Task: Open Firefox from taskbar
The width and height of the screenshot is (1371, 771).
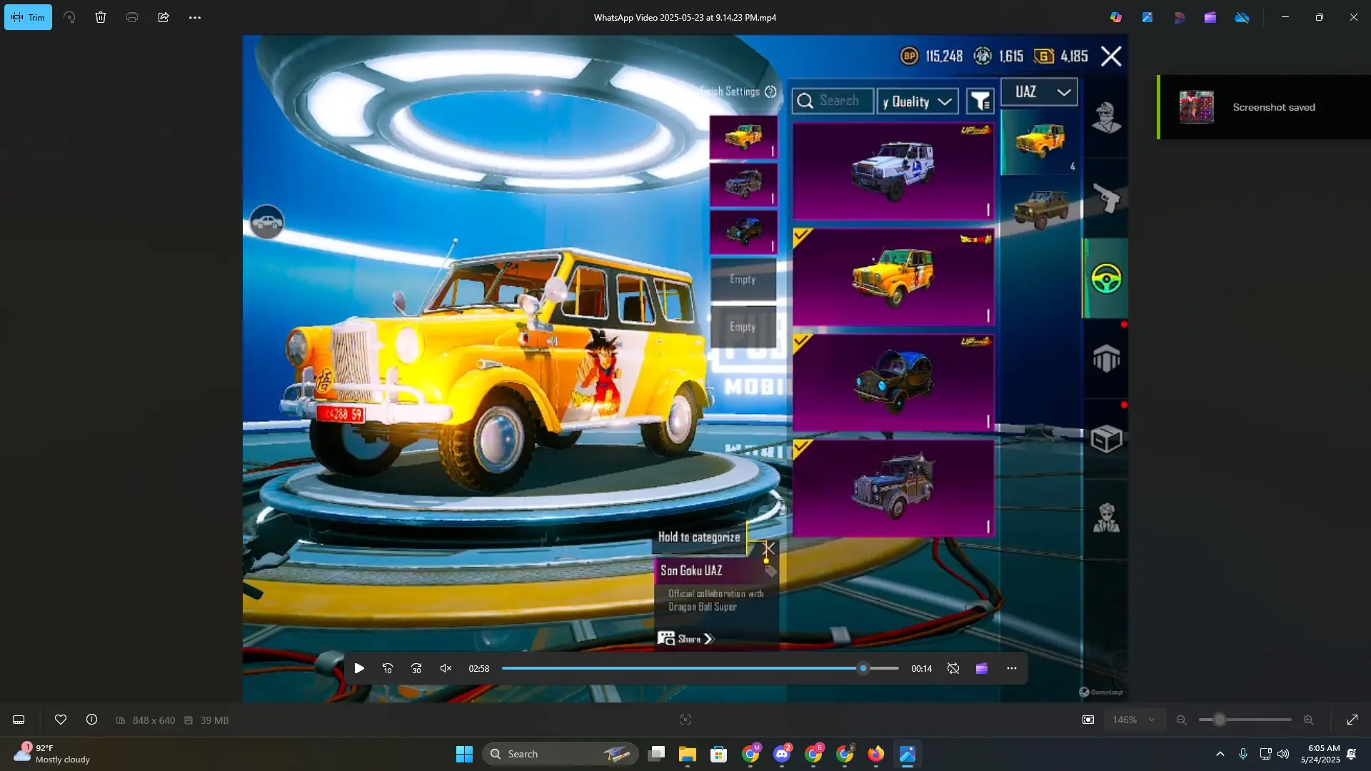Action: [x=876, y=754]
